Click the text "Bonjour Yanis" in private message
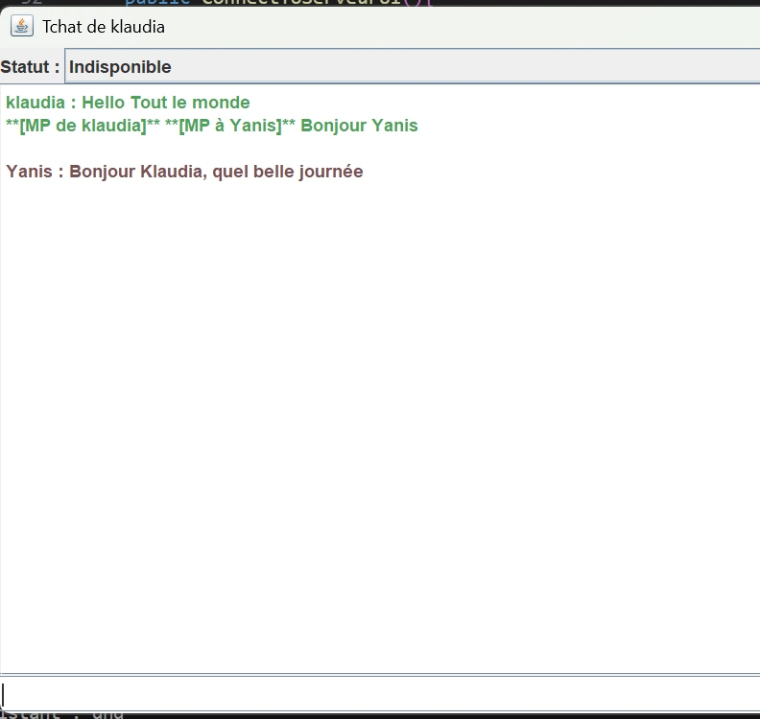 click(x=359, y=126)
